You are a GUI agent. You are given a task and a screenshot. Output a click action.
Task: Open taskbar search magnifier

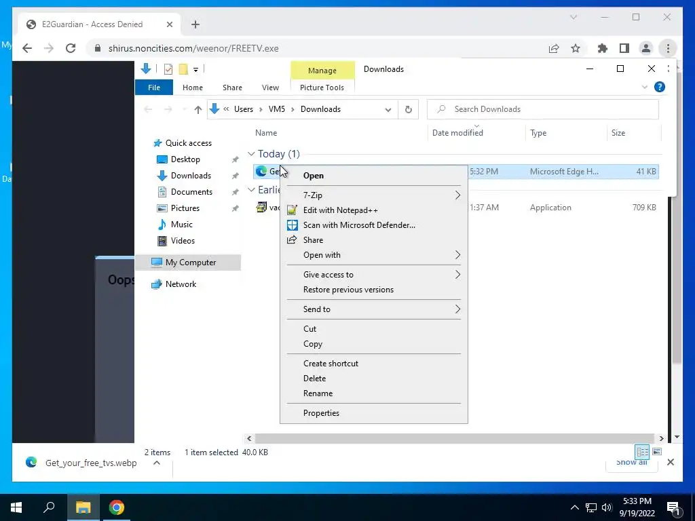coord(49,507)
